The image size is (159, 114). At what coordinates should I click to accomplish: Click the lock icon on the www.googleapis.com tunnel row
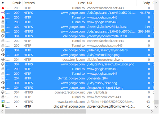click(3, 45)
